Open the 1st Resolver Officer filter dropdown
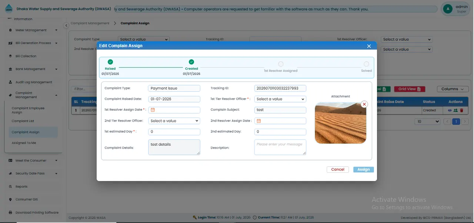Image resolution: width=474 pixels, height=223 pixels. click(407, 39)
